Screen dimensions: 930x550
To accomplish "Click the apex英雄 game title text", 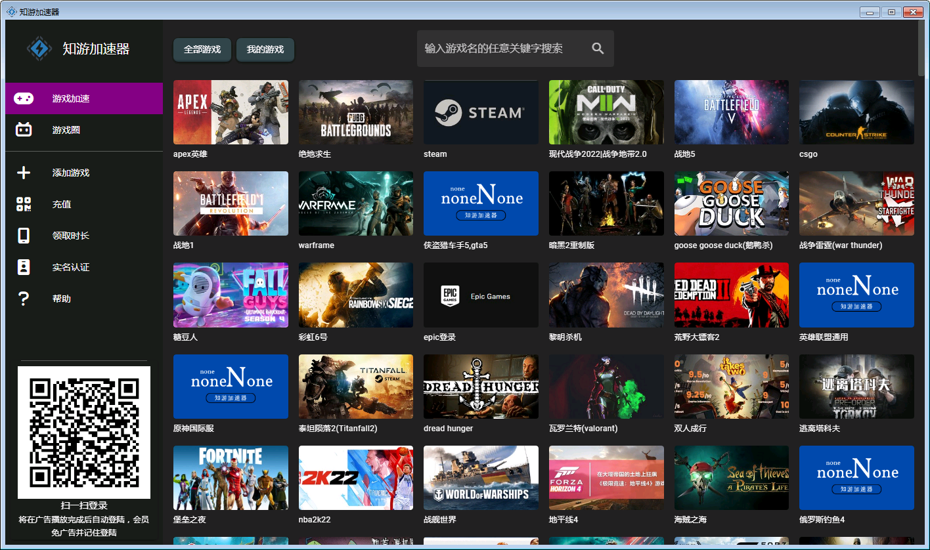I will (x=190, y=154).
